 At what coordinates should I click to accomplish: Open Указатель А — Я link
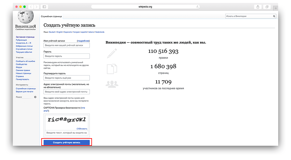click(23, 43)
